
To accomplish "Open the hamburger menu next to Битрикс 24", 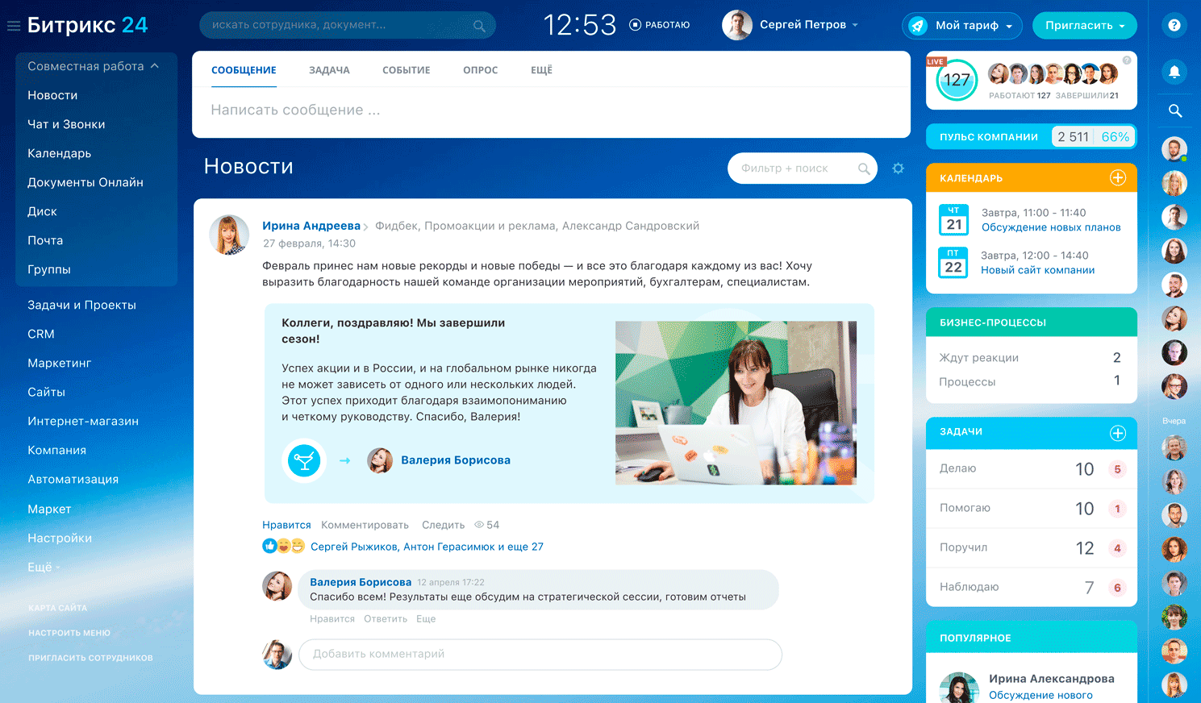I will pyautogui.click(x=13, y=26).
